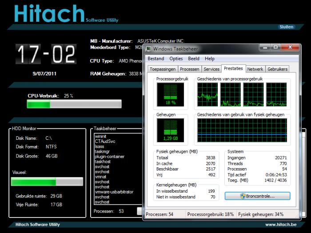Click the Ingangen 20271 value

(x=281, y=158)
